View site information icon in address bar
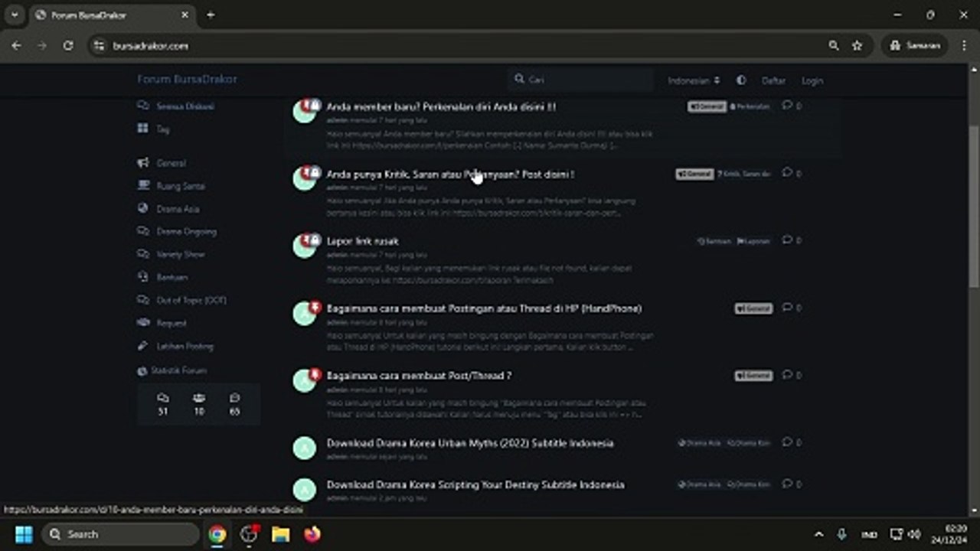Viewport: 980px width, 551px height. pyautogui.click(x=98, y=46)
